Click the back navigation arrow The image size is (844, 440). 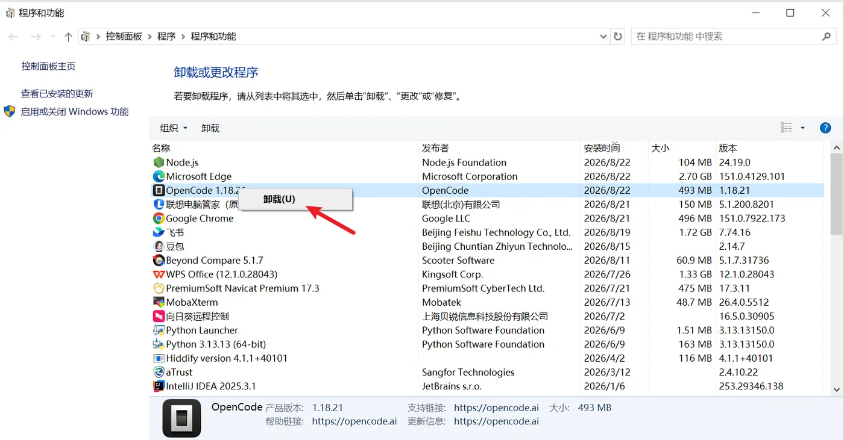[13, 37]
